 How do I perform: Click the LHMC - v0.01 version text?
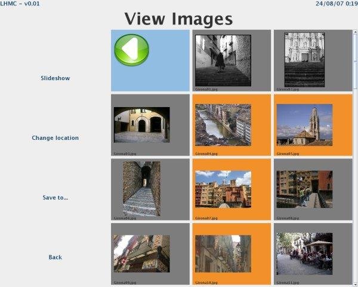coord(20,4)
